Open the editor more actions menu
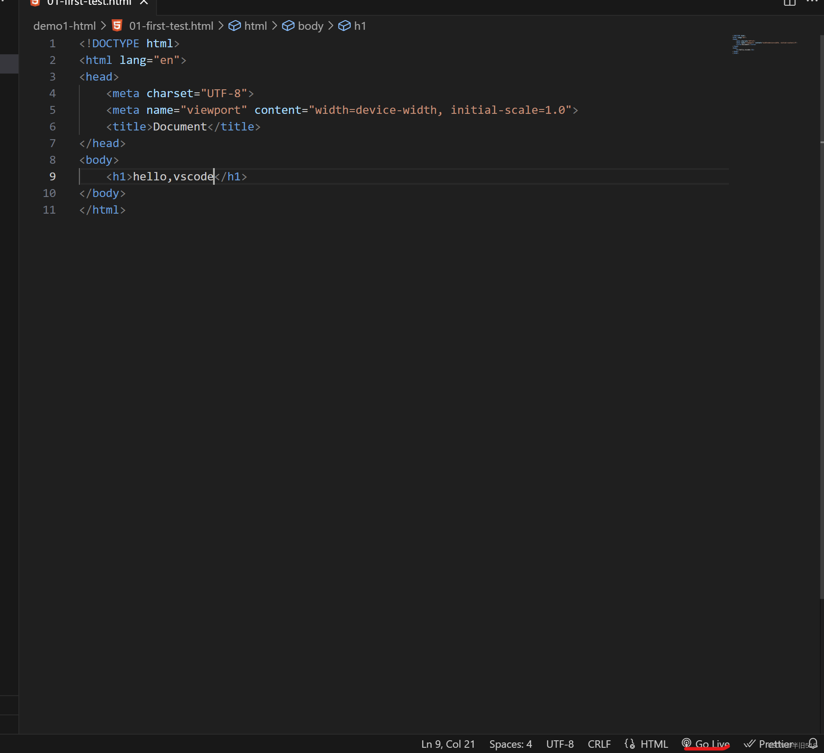This screenshot has height=753, width=824. (812, 2)
